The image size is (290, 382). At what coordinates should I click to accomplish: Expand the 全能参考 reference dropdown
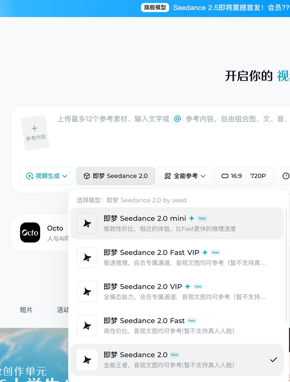185,176
